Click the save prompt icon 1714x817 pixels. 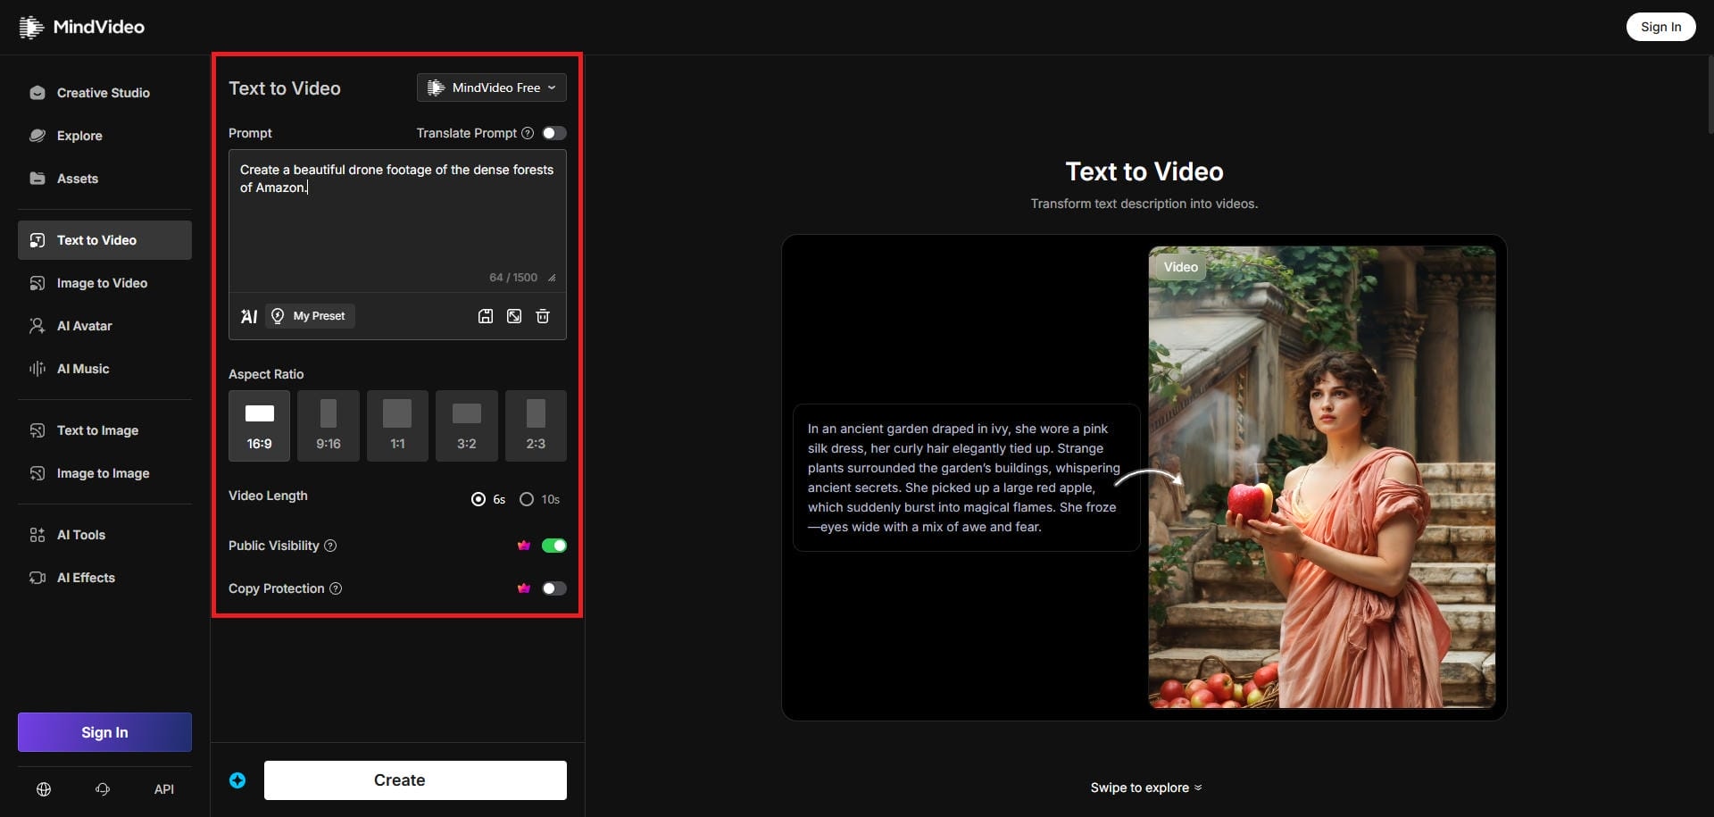(x=486, y=316)
